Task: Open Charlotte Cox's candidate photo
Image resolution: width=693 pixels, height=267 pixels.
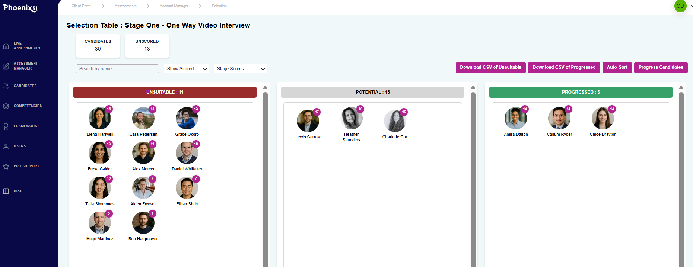Action: tap(395, 121)
